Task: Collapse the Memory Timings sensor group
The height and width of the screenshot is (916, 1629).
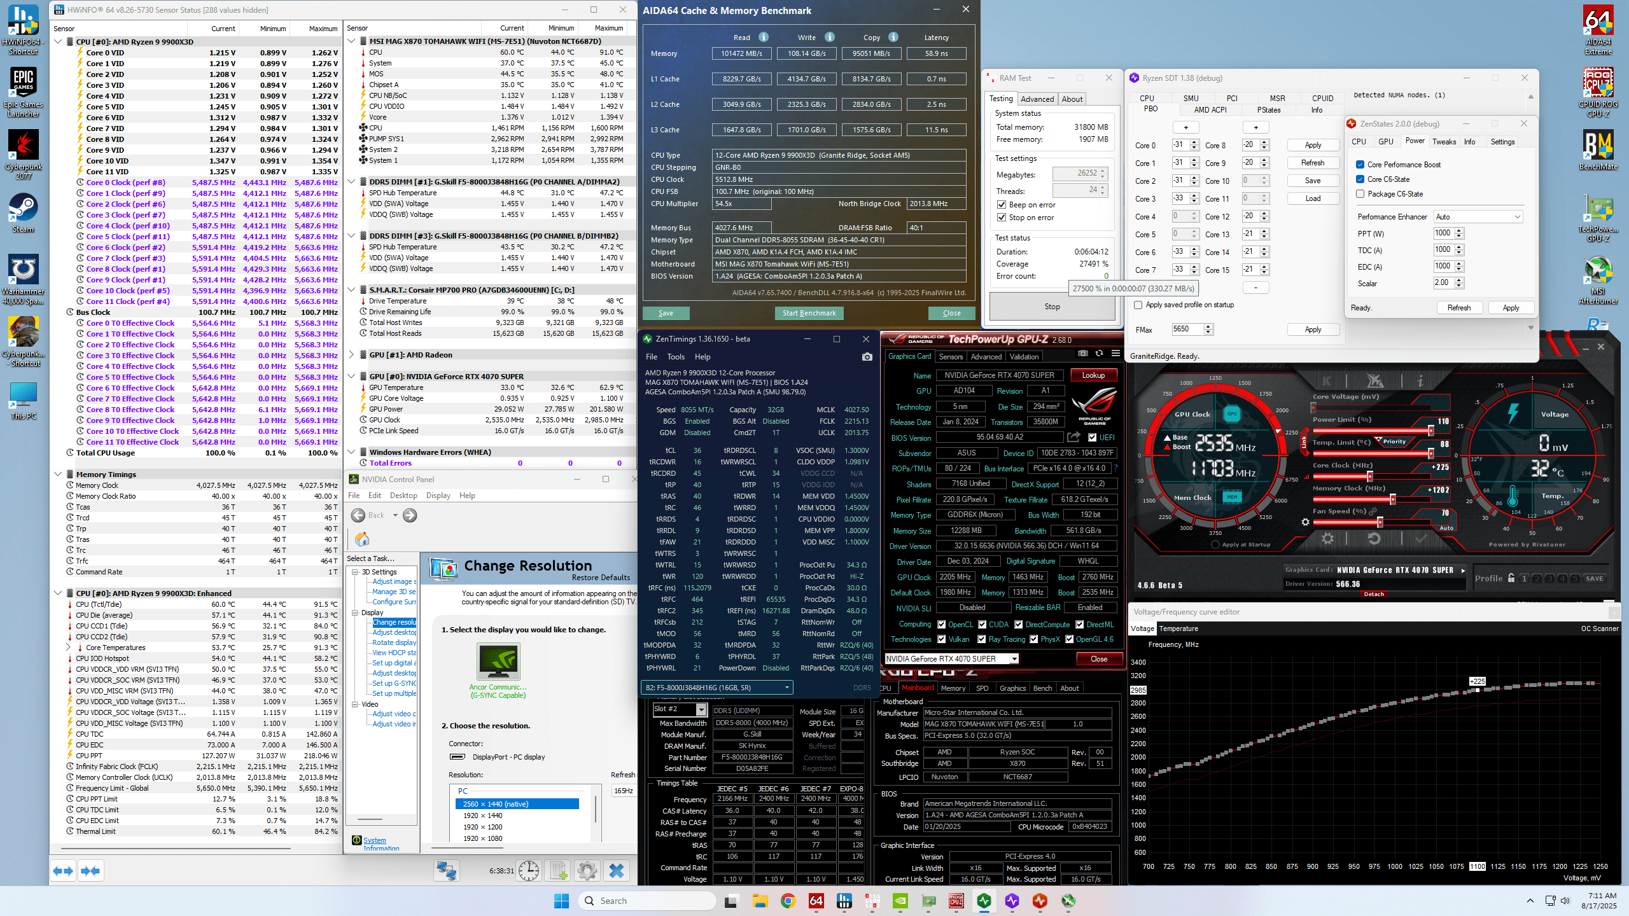Action: click(x=58, y=474)
